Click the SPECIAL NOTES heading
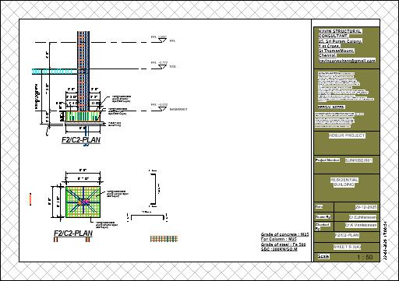 coord(331,107)
